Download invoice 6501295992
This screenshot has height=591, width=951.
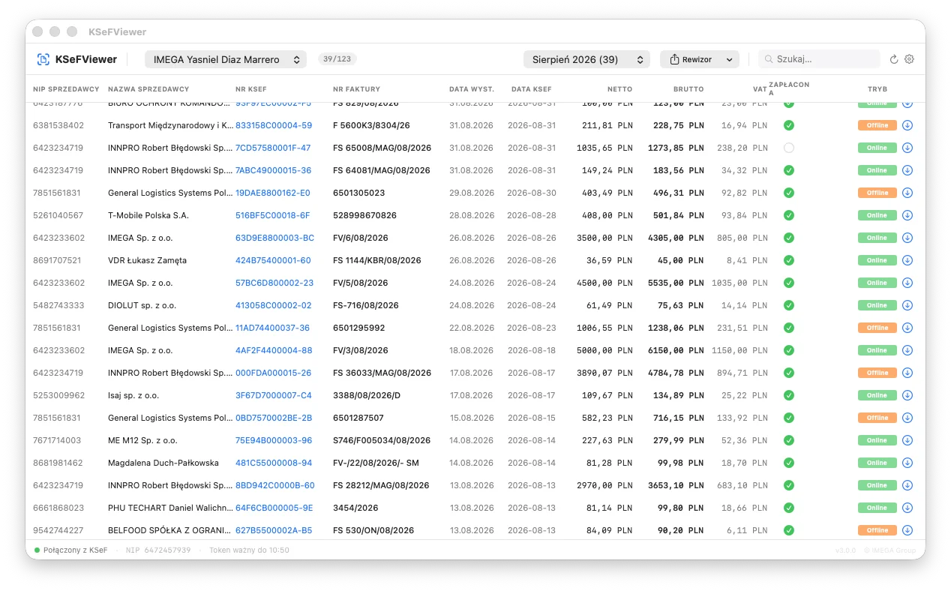[x=907, y=328]
